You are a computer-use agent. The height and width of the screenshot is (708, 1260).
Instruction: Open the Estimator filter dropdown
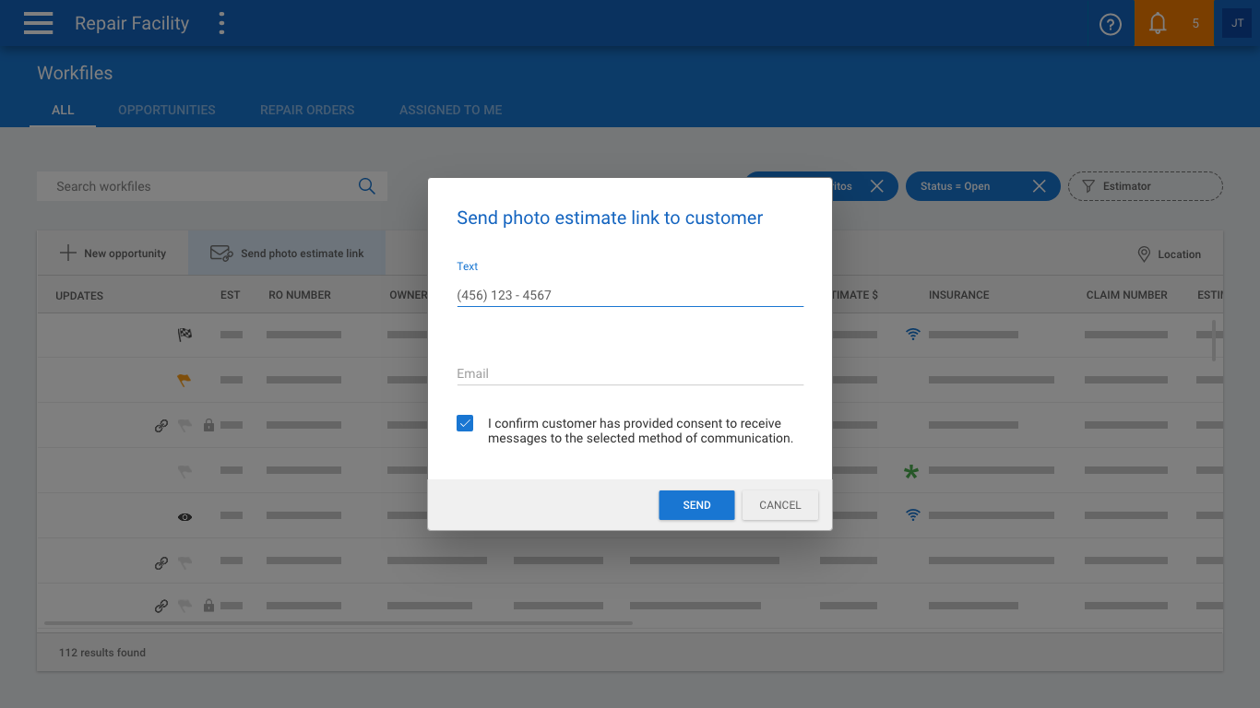click(1145, 186)
